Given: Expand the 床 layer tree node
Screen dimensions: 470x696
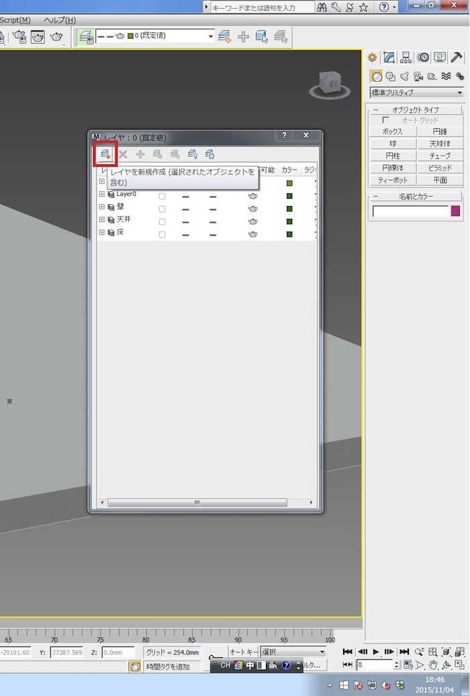Looking at the screenshot, I should point(102,233).
